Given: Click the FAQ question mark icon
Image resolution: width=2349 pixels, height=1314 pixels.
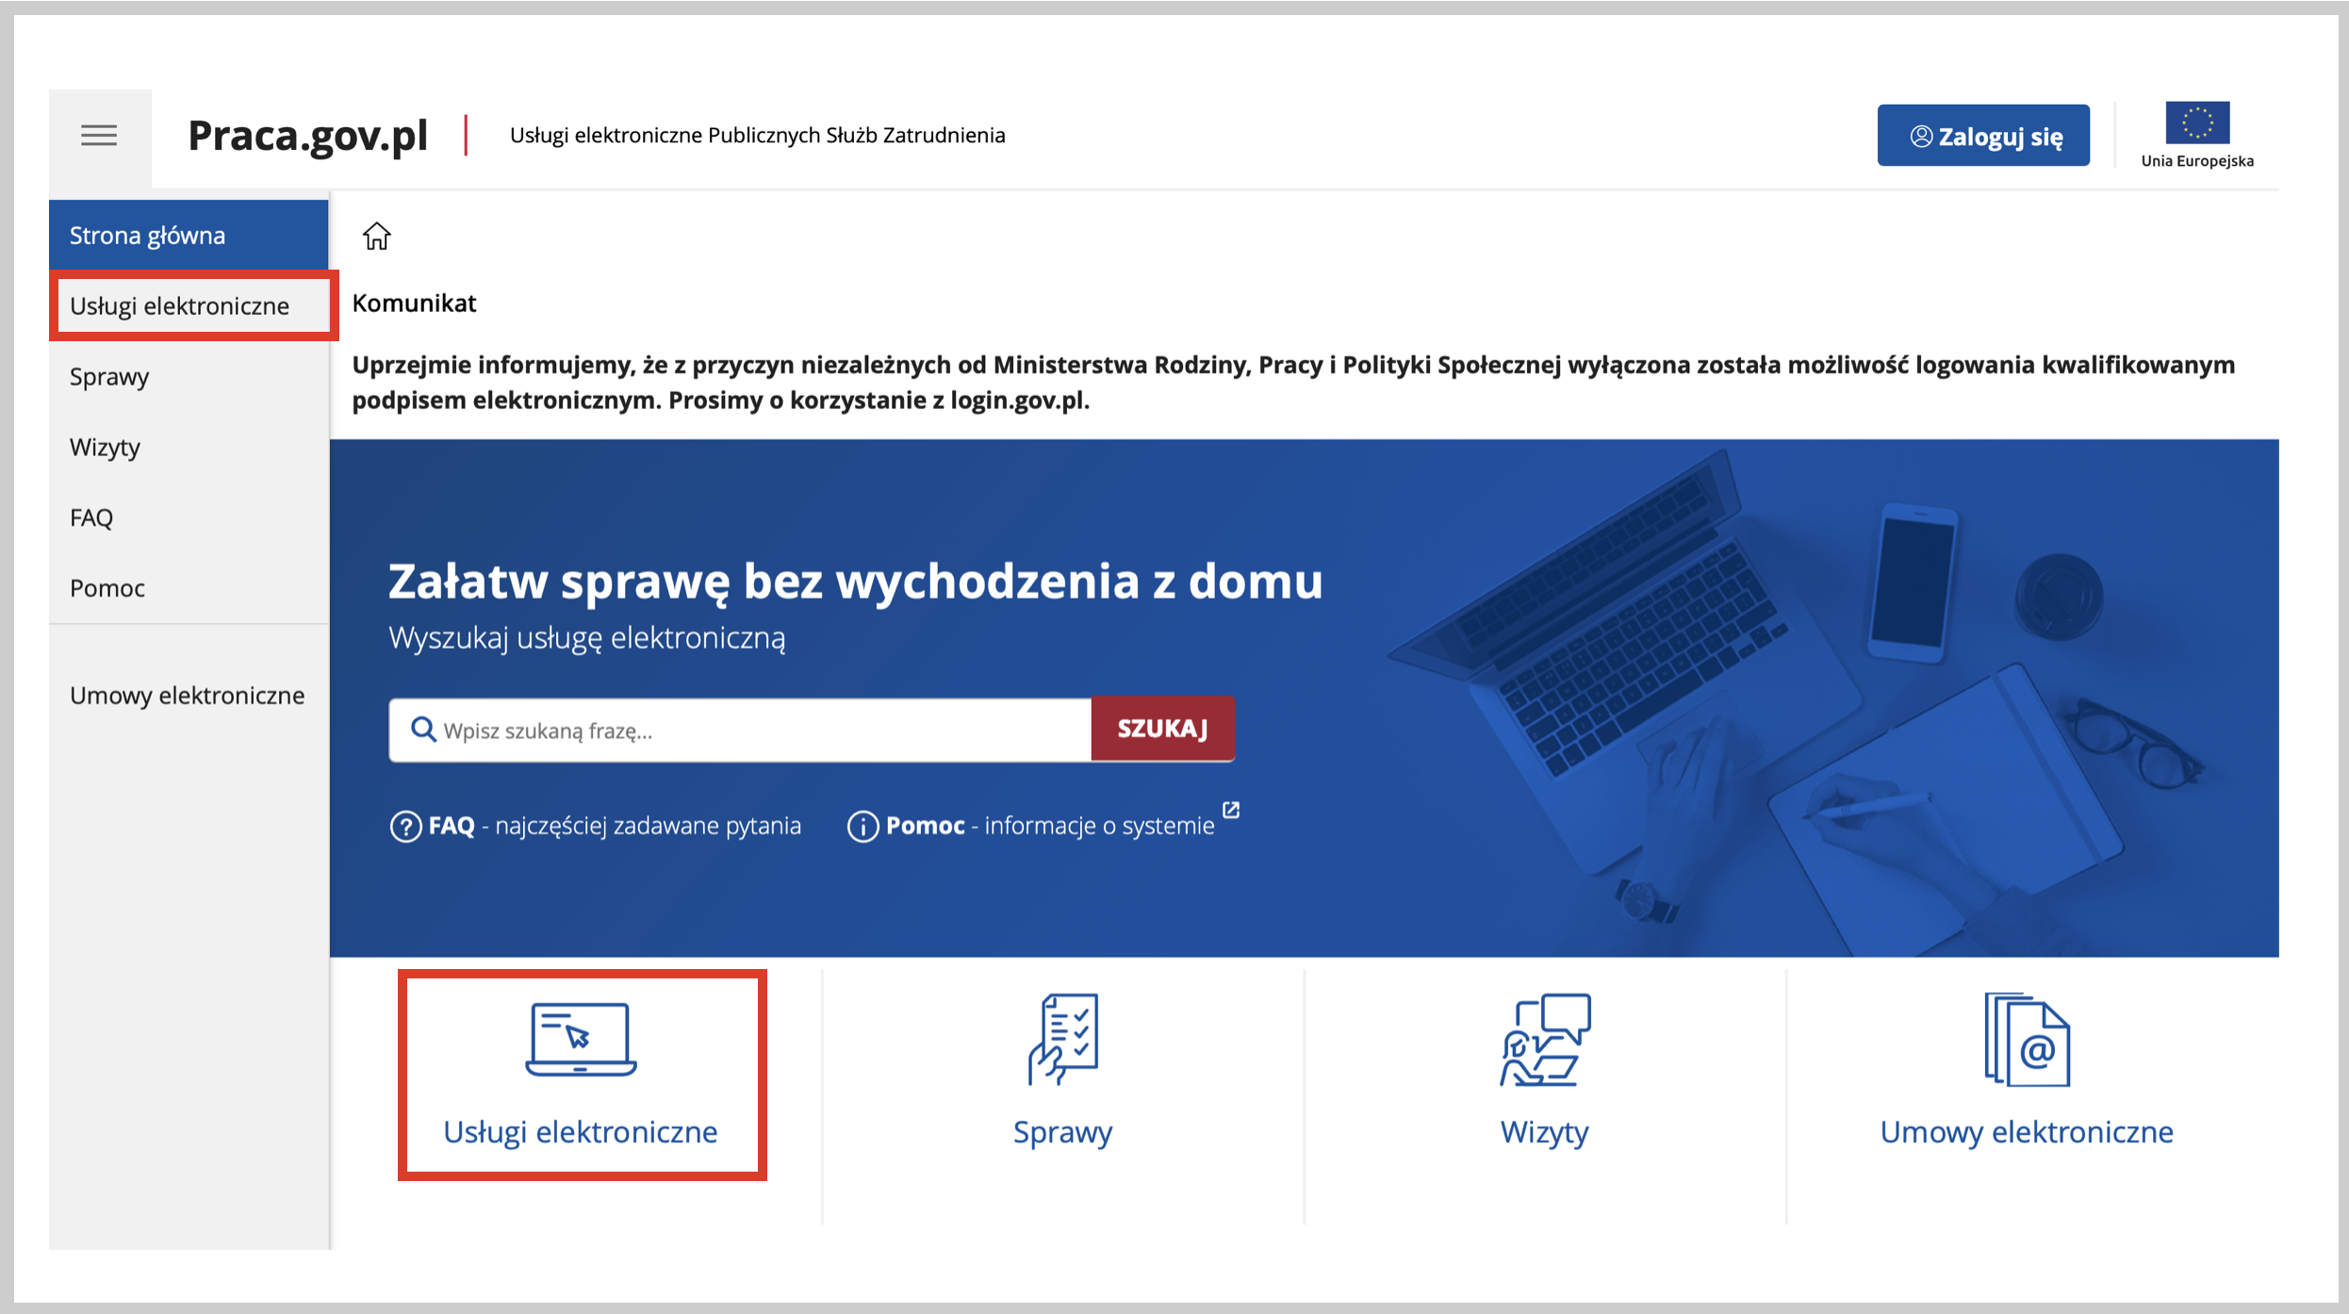Looking at the screenshot, I should pyautogui.click(x=405, y=827).
